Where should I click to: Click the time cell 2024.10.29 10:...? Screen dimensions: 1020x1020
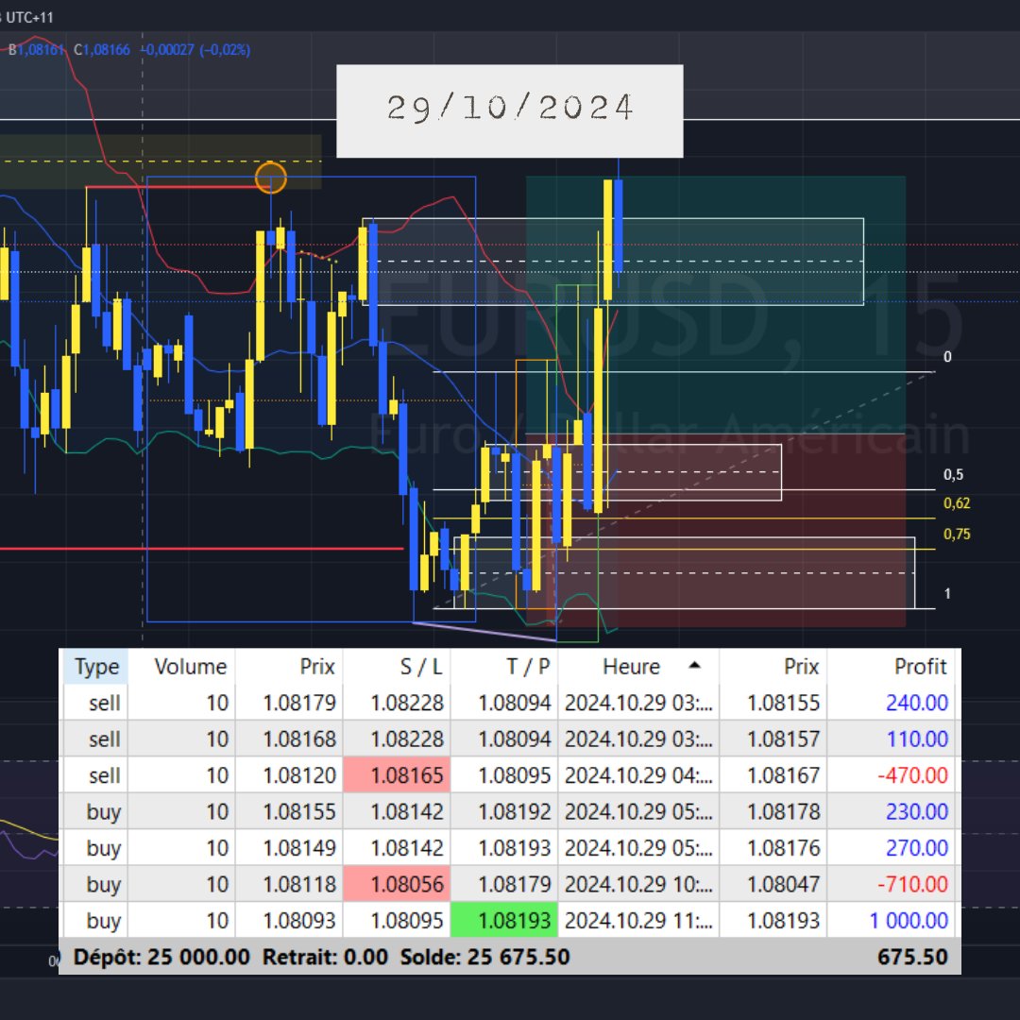pyautogui.click(x=638, y=885)
